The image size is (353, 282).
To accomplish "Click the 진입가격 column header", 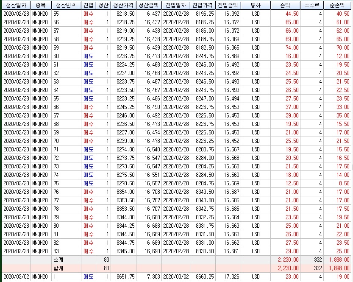I will click(x=203, y=5).
